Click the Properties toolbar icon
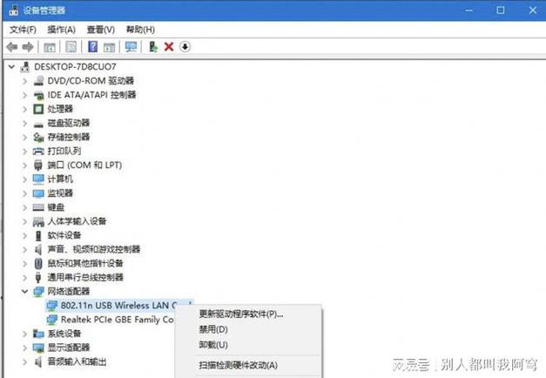The height and width of the screenshot is (378, 546). pos(71,47)
